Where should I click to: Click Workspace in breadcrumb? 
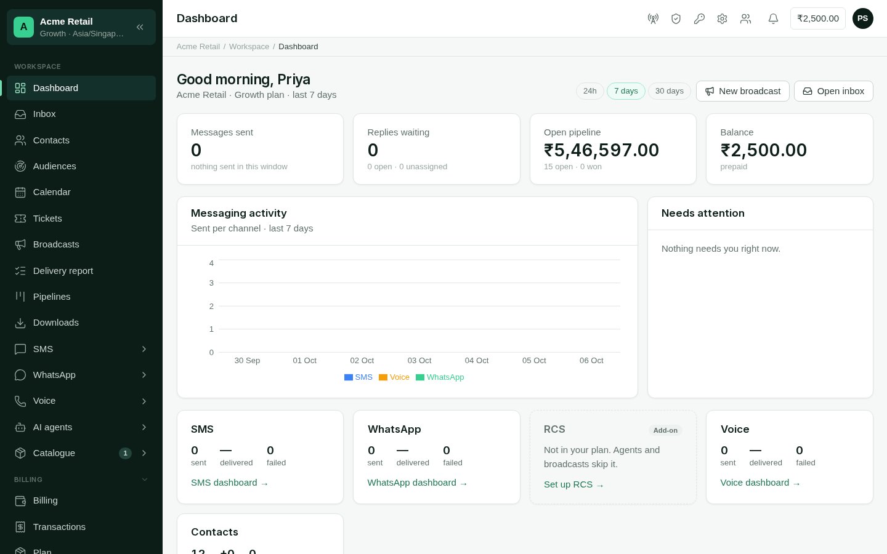249,47
